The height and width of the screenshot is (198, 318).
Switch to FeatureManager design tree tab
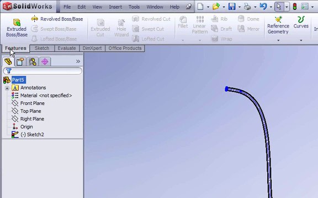point(8,62)
